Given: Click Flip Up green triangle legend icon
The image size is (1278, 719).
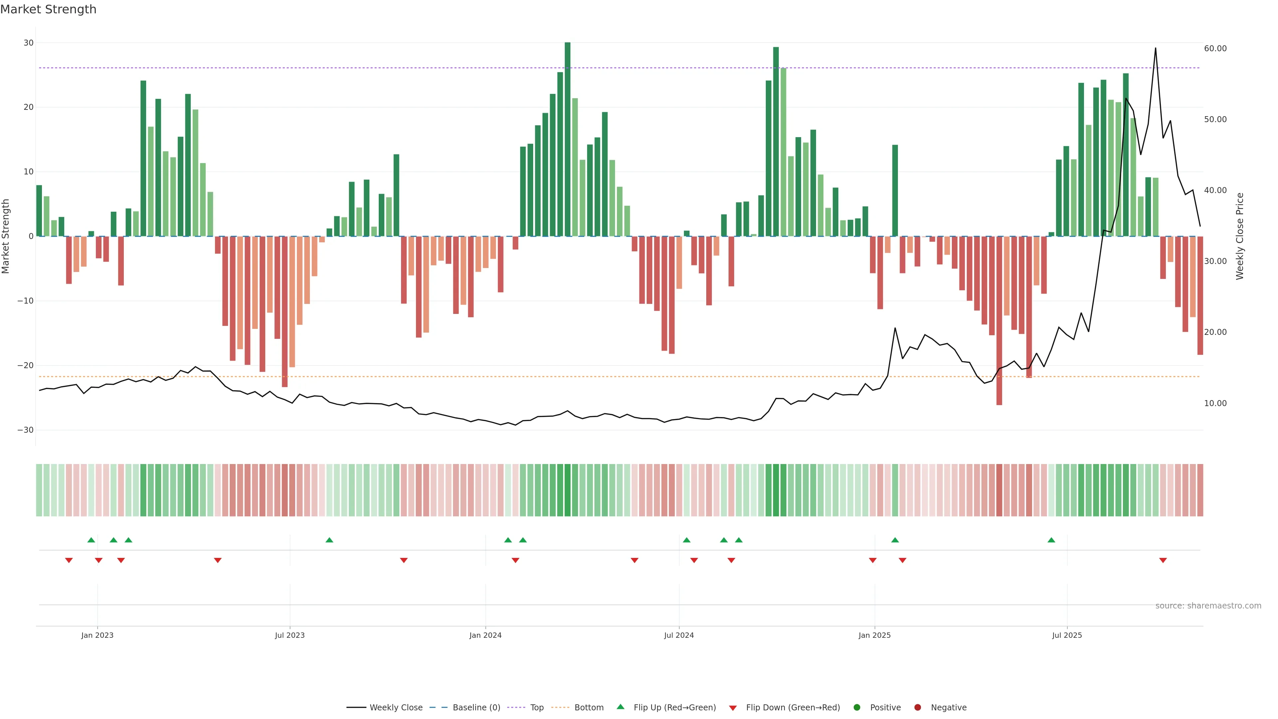Looking at the screenshot, I should point(620,707).
